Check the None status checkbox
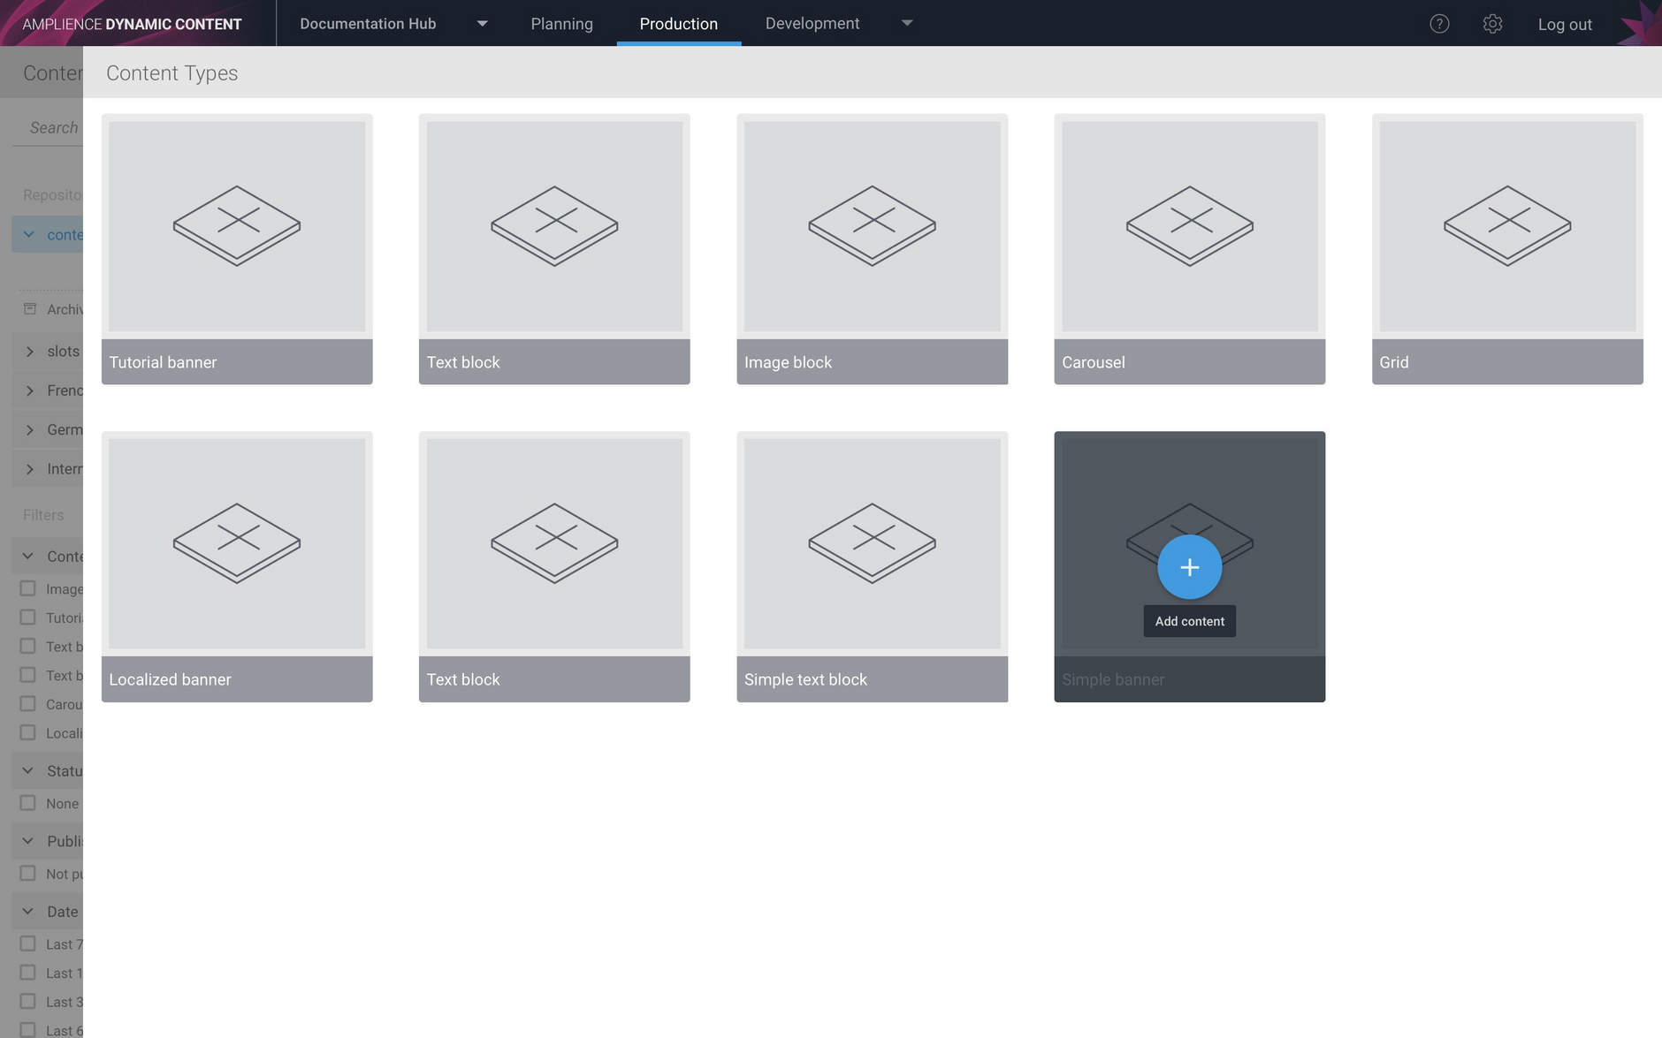The height and width of the screenshot is (1038, 1662). click(x=27, y=802)
